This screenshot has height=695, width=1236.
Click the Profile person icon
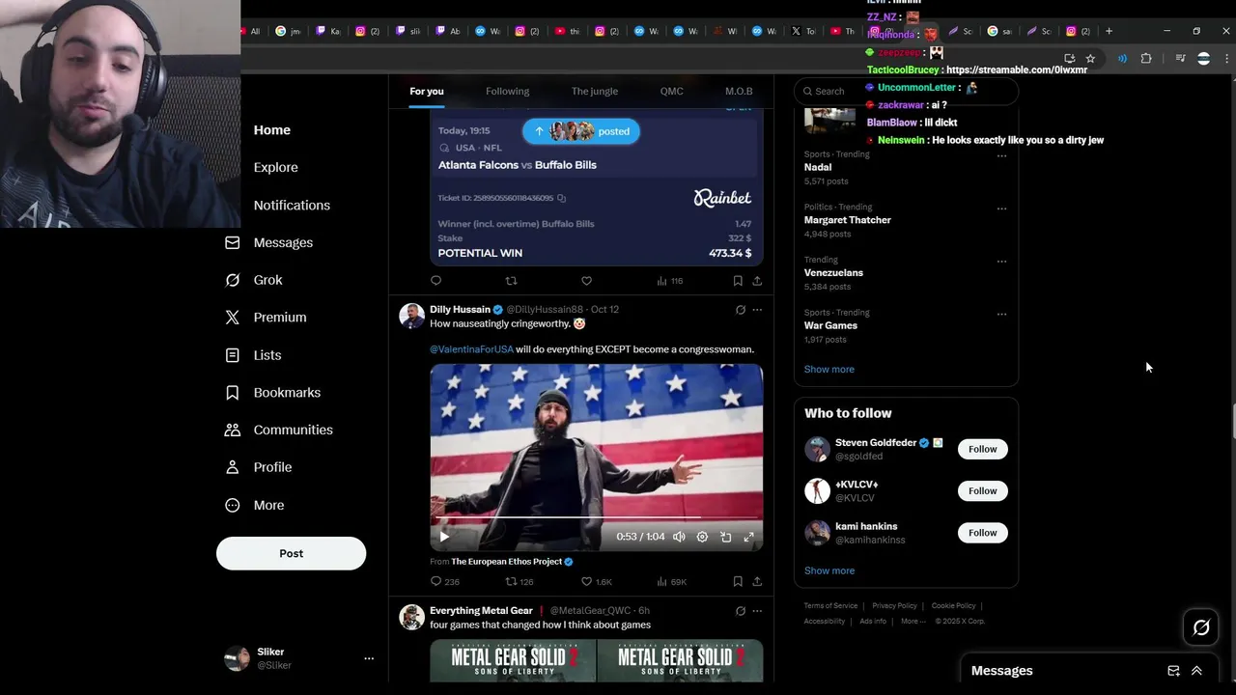coord(232,467)
